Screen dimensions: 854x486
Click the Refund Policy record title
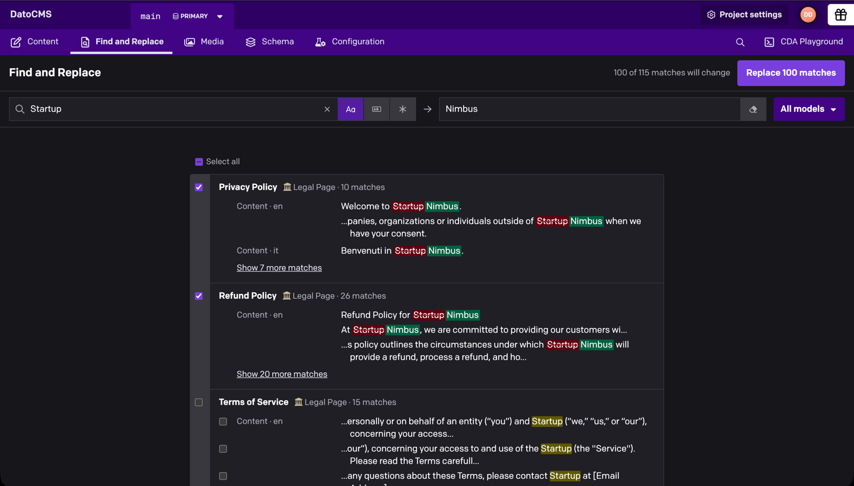click(x=248, y=296)
